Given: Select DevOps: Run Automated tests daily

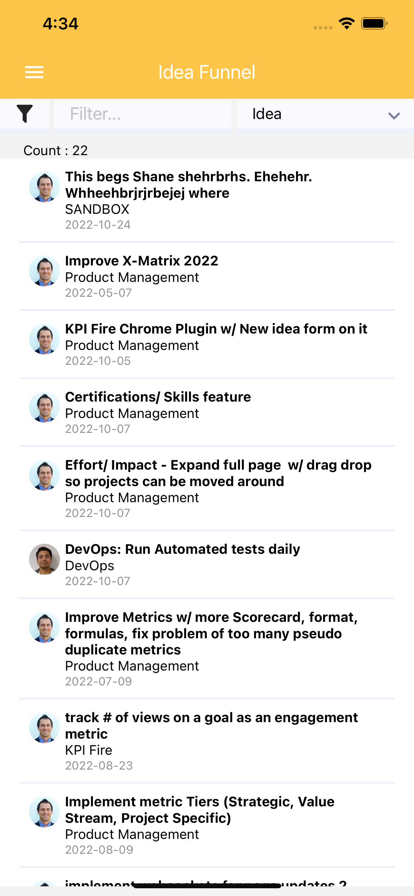Looking at the screenshot, I should click(182, 549).
